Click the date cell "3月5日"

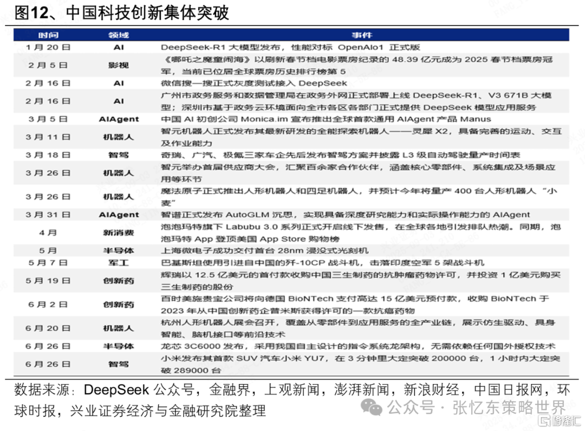click(x=48, y=119)
